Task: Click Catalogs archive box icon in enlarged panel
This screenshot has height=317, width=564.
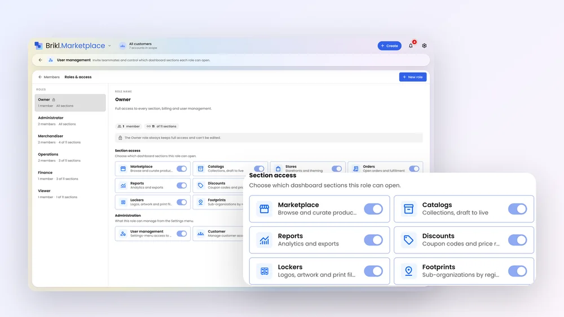Action: click(408, 209)
